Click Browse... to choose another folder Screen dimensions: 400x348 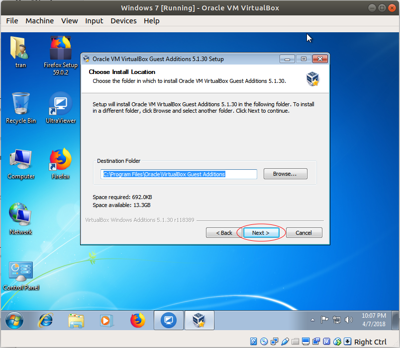point(285,174)
